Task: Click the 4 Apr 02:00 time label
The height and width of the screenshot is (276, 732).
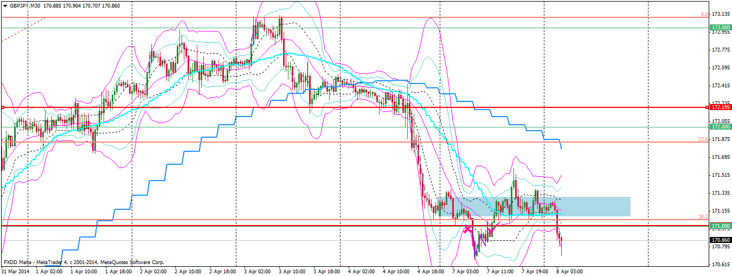Action: [x=362, y=271]
